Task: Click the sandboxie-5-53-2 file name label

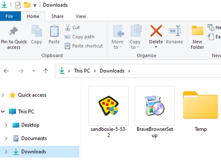Action: point(109,132)
